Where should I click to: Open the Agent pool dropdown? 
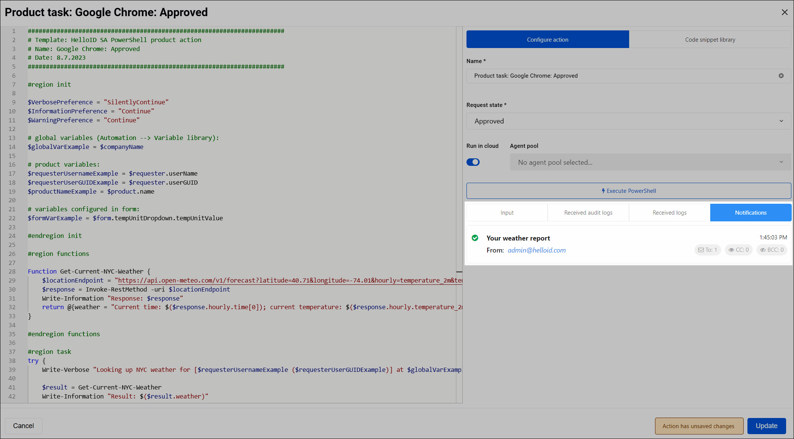pyautogui.click(x=651, y=162)
